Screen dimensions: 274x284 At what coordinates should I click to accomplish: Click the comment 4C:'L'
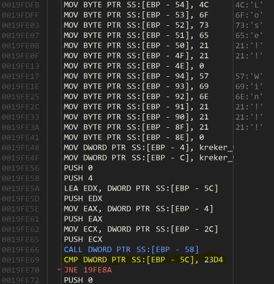(249, 5)
